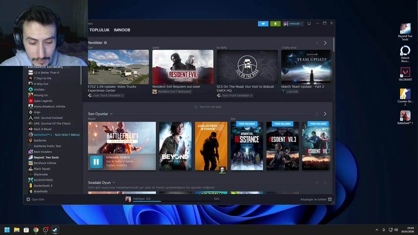
Task: Collapse KATEGORİZE EDİLMEMİŞ category
Action: point(26,67)
